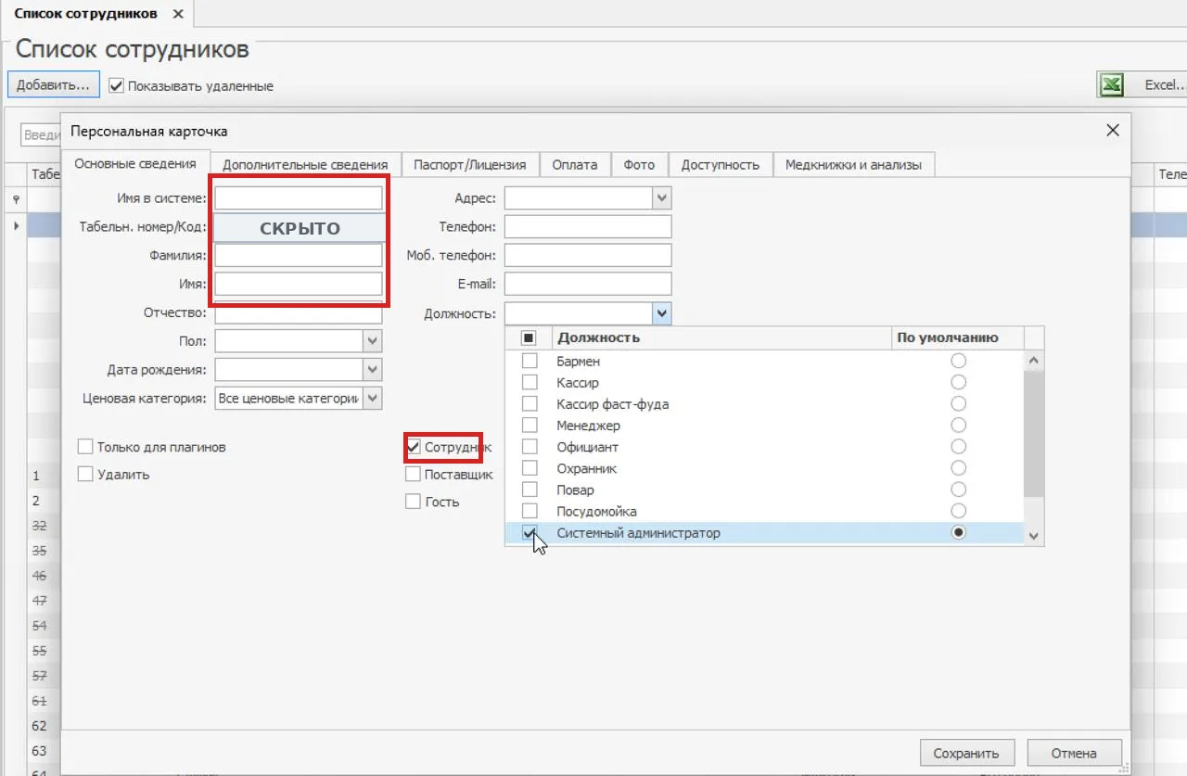Toggle select-all checkbox in Должность header
Screen dimensions: 1187x776
pyautogui.click(x=529, y=337)
